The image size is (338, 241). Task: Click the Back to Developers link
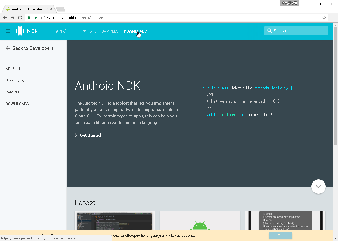point(33,48)
